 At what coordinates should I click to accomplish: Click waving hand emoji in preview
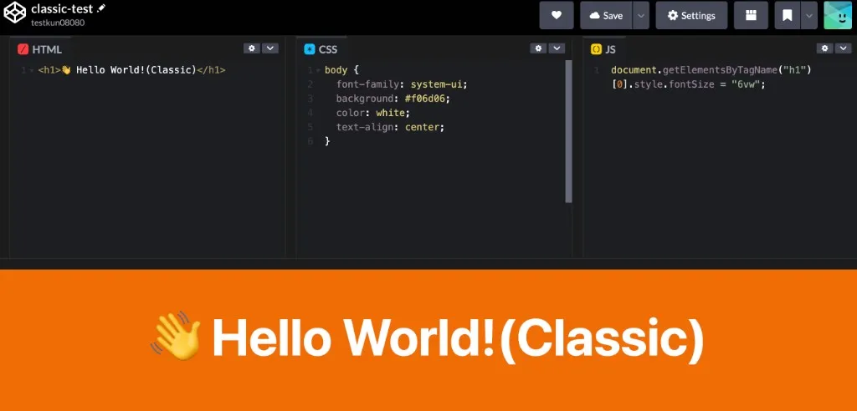(x=175, y=336)
